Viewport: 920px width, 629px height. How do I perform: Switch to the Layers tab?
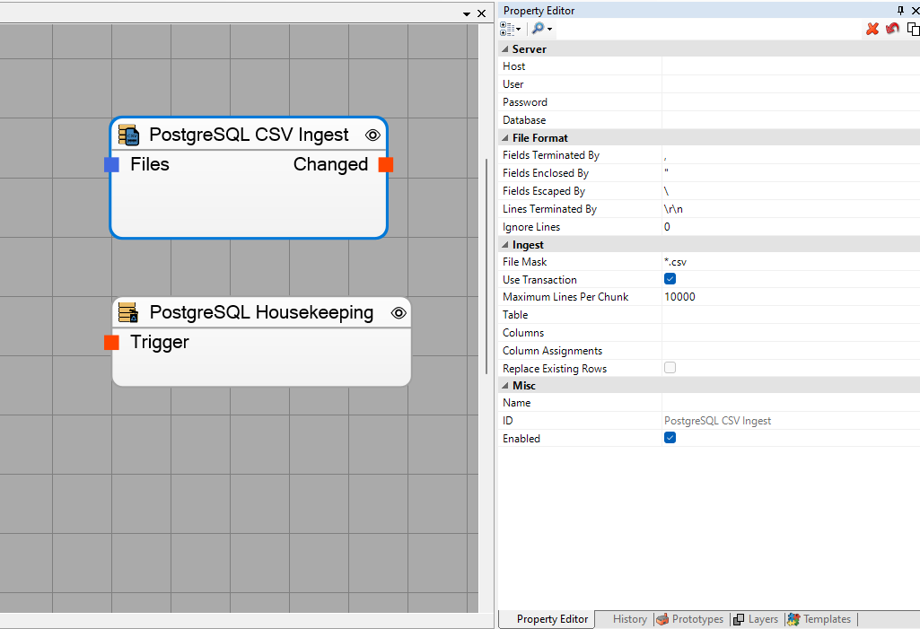coord(757,619)
